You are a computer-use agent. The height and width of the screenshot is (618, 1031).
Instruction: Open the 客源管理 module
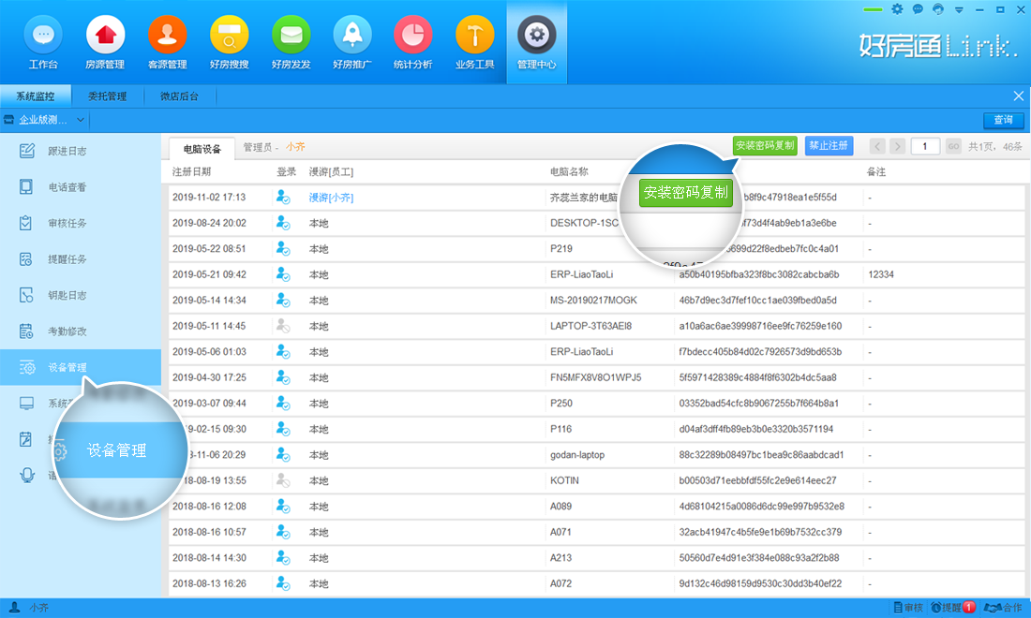tap(167, 42)
